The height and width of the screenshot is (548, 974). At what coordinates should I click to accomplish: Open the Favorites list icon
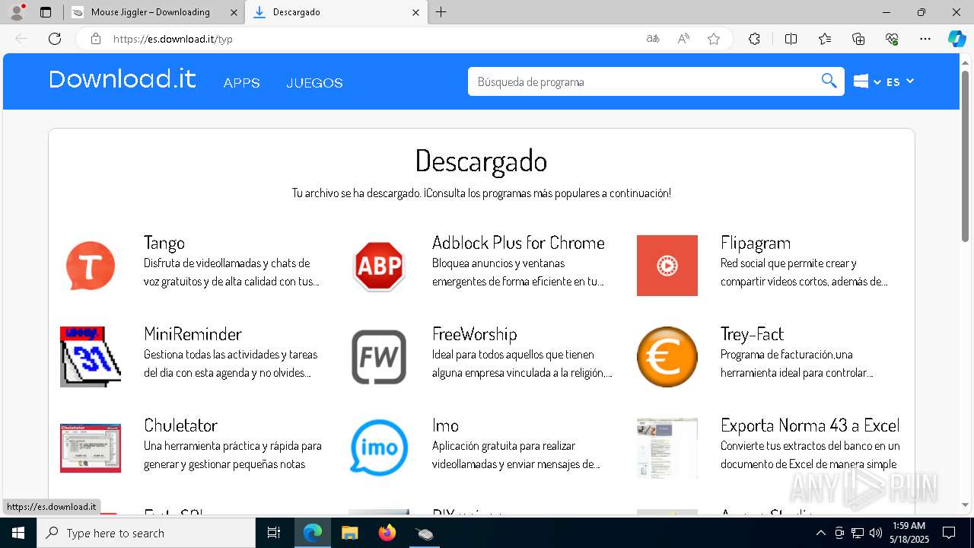tap(825, 39)
